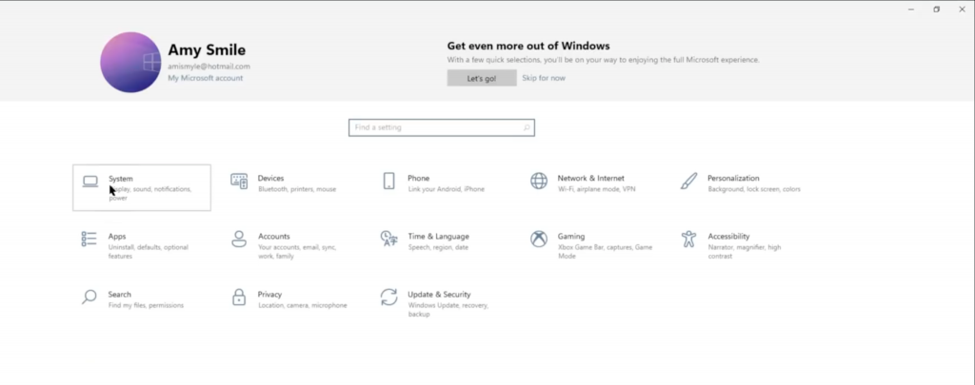Open the System laptop icon
The width and height of the screenshot is (975, 385).
coord(90,182)
